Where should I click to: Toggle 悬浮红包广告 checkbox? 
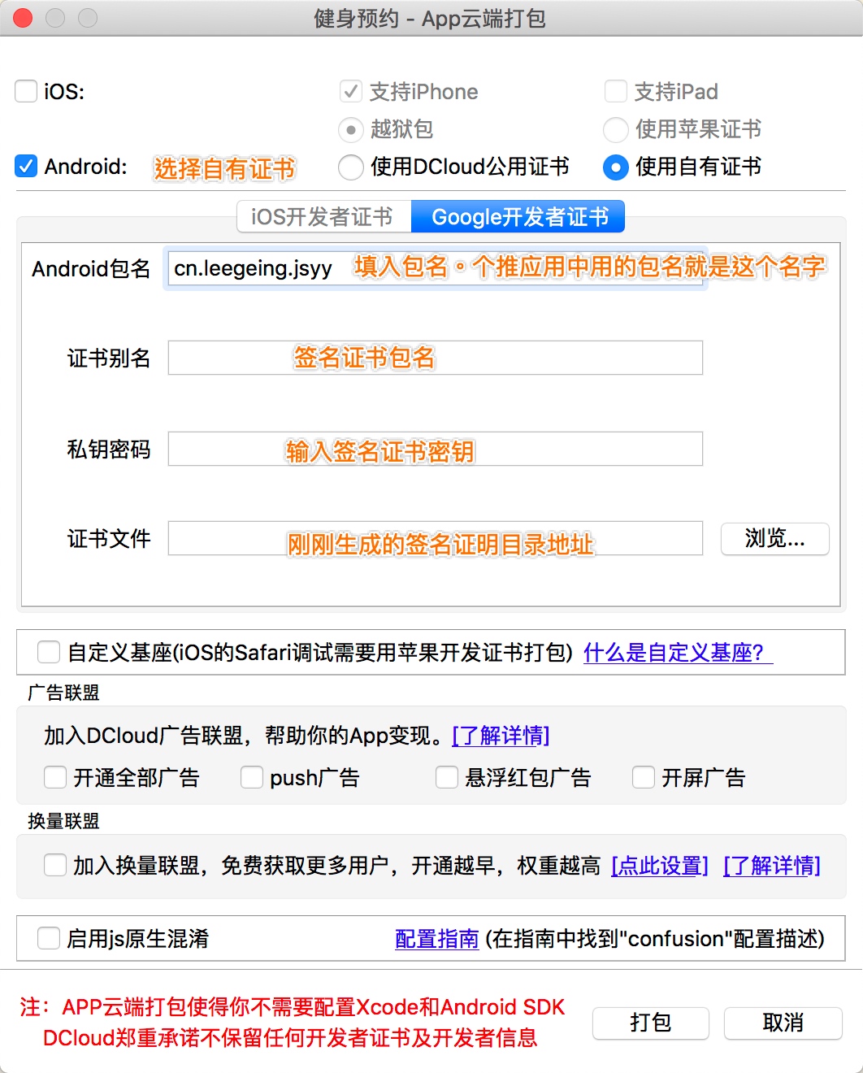click(x=447, y=778)
